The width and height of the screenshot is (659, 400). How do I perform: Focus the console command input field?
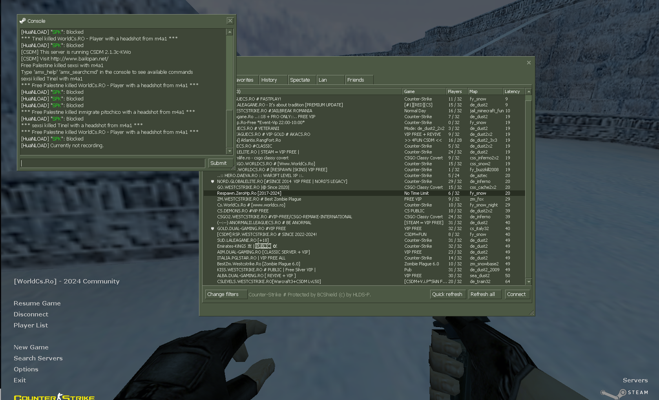click(113, 163)
